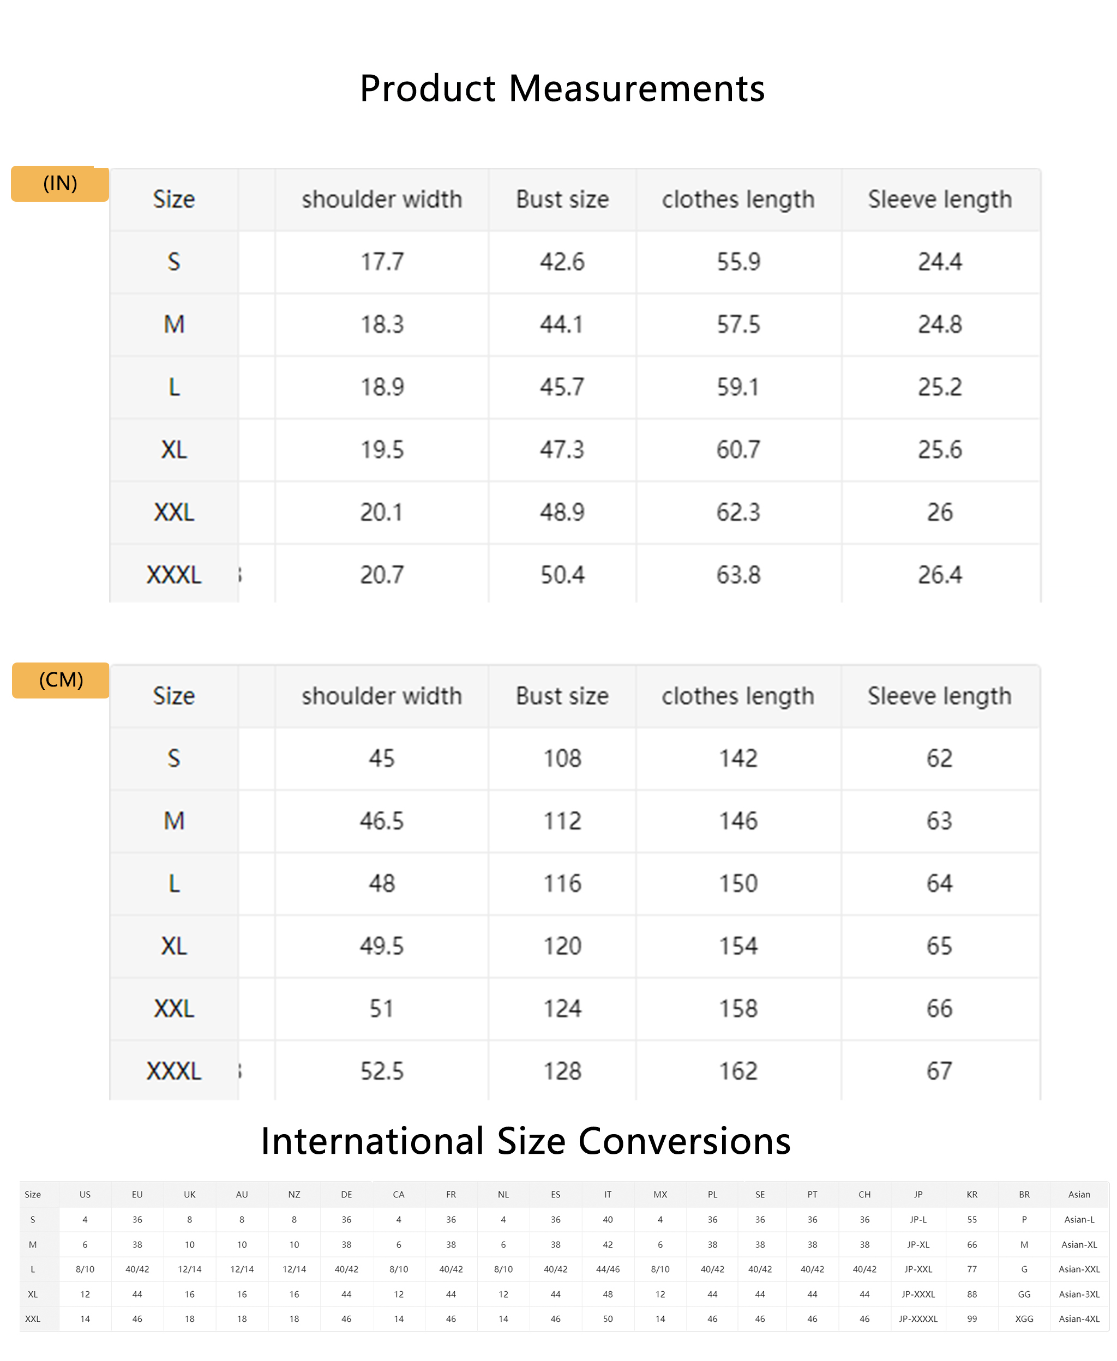Image resolution: width=1117 pixels, height=1361 pixels.
Task: Select the Asian-3XL cell in conversions table
Action: point(1079,1294)
